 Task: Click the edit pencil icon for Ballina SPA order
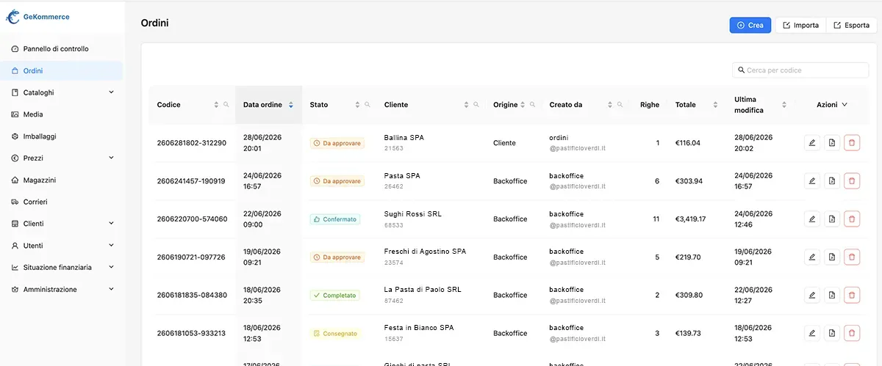click(x=812, y=143)
